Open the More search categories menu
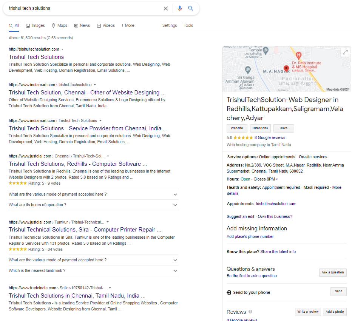 click(128, 26)
